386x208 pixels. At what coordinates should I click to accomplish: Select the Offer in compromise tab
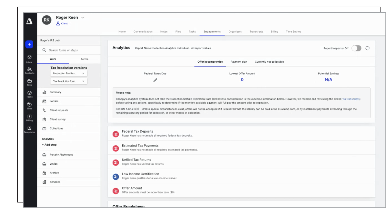click(210, 62)
